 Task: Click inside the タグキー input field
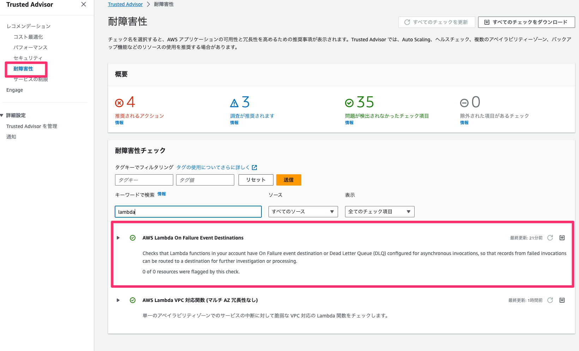click(144, 180)
